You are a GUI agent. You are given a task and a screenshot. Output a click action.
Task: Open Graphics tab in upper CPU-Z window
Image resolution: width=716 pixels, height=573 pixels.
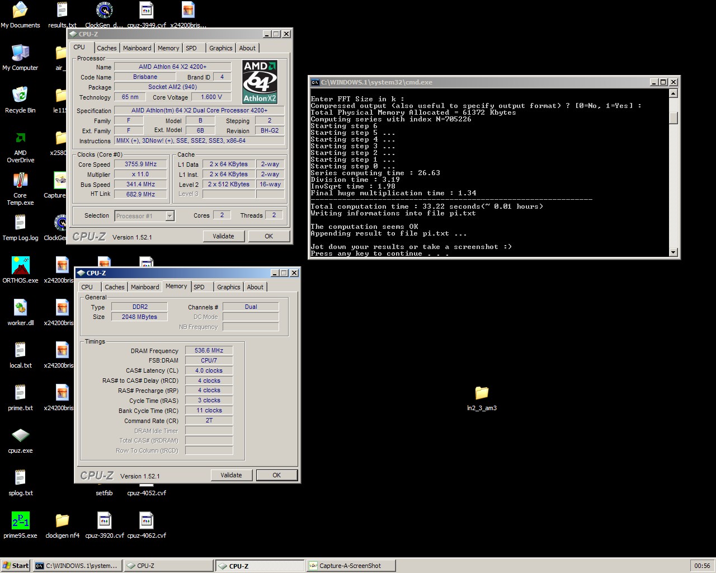point(221,48)
